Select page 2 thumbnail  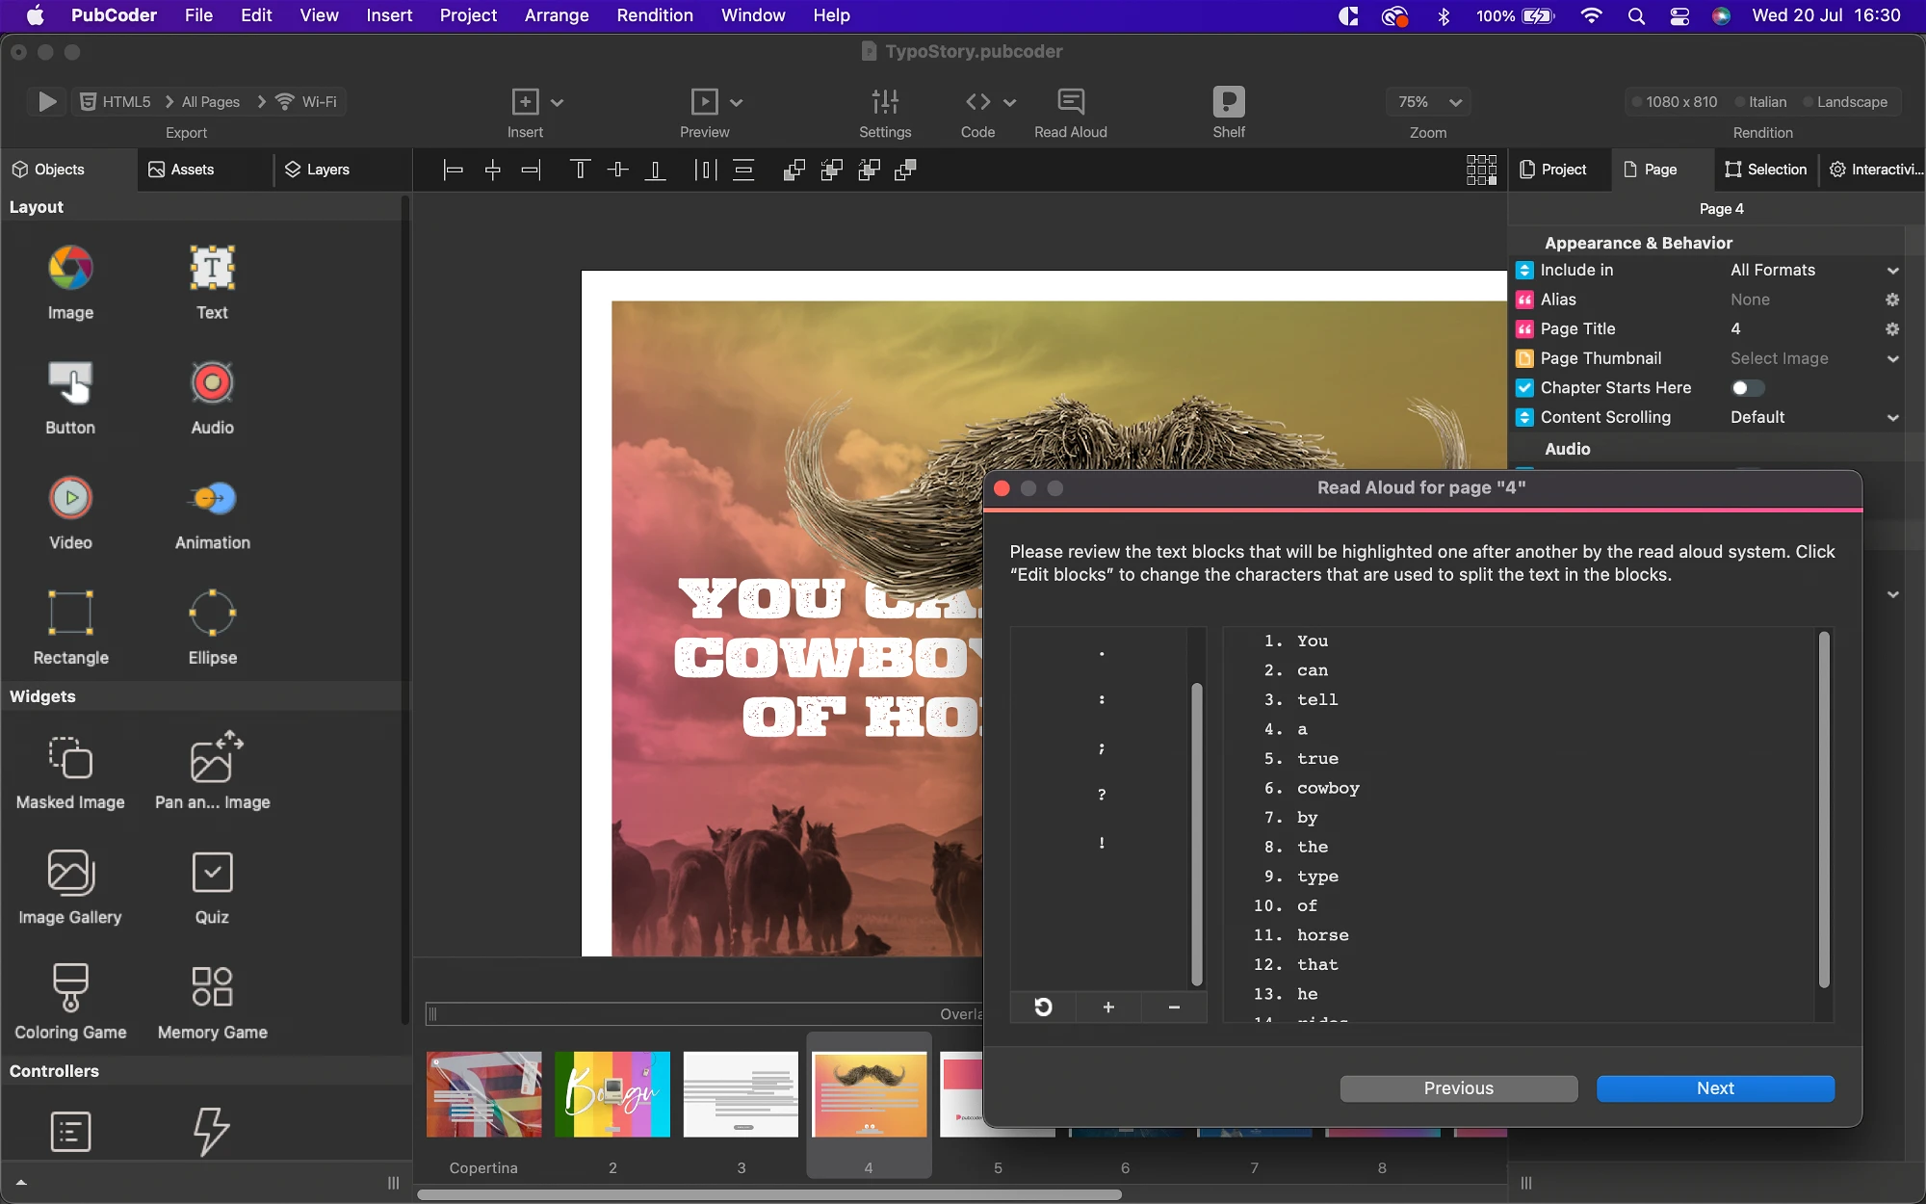[x=612, y=1094]
